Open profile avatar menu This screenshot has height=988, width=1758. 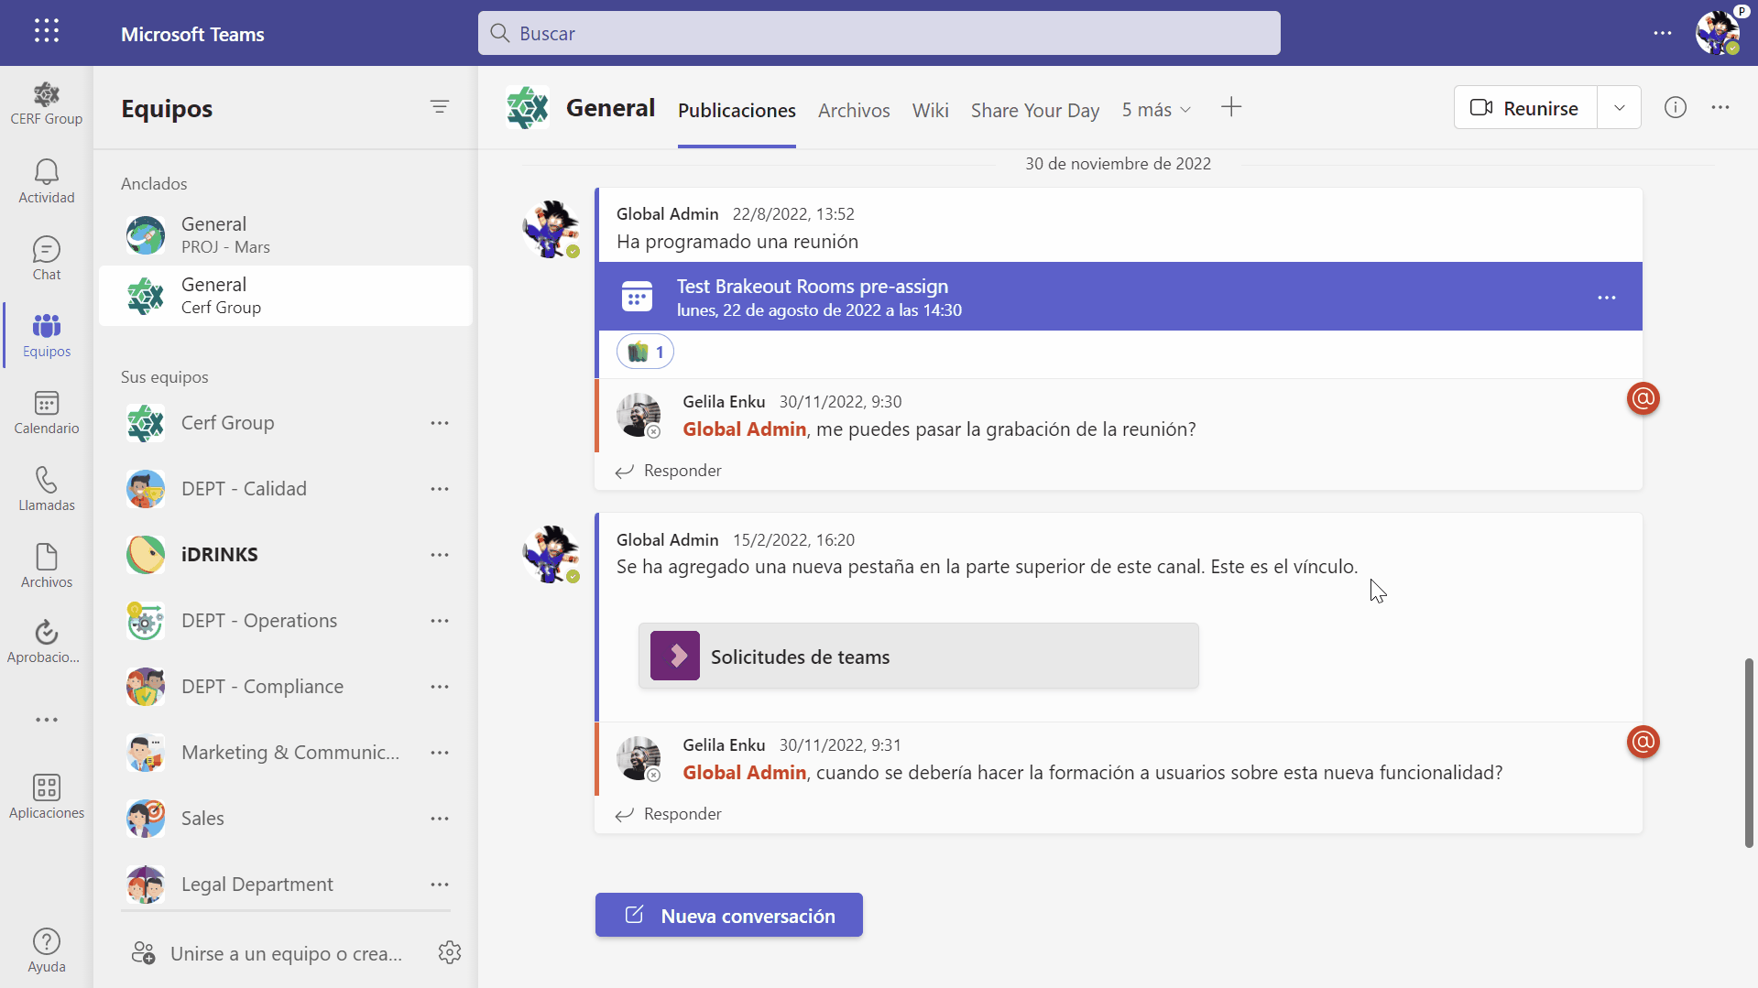[1718, 32]
